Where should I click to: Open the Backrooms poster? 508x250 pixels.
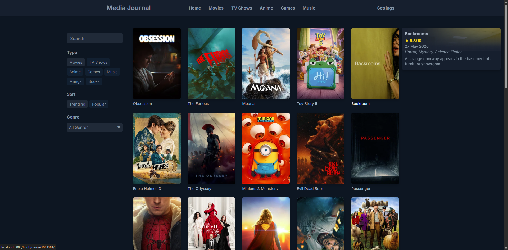[375, 63]
